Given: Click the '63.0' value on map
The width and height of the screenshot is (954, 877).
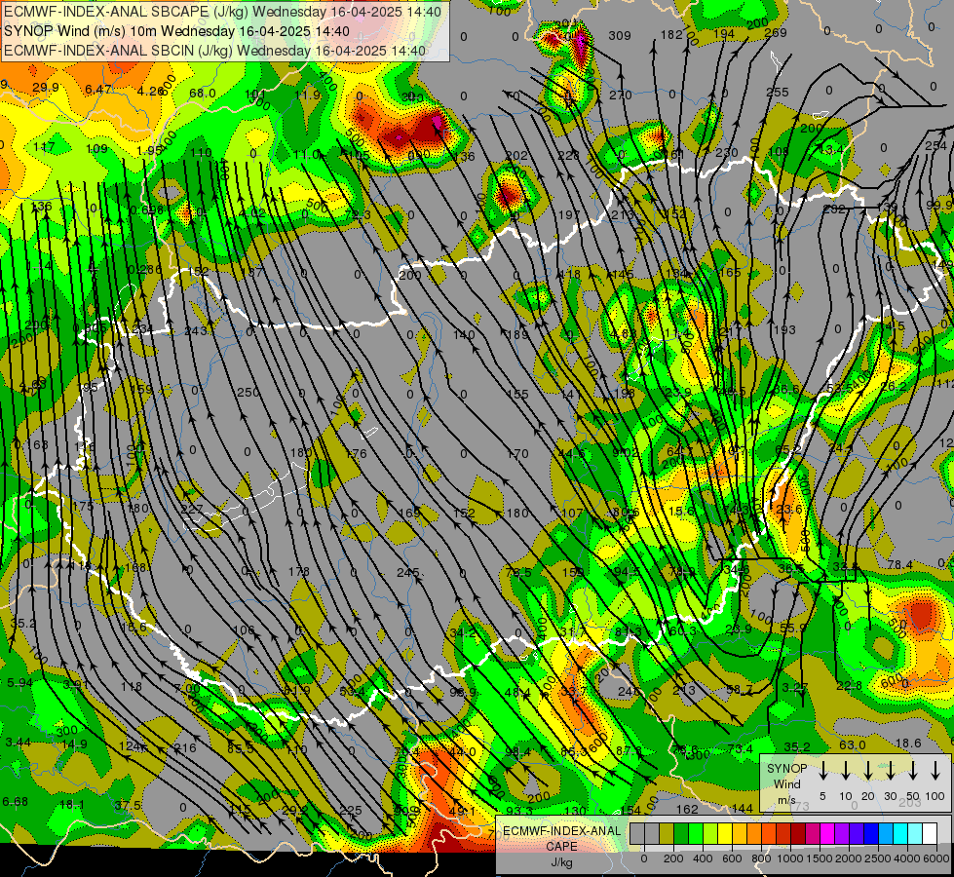Looking at the screenshot, I should pos(853,744).
